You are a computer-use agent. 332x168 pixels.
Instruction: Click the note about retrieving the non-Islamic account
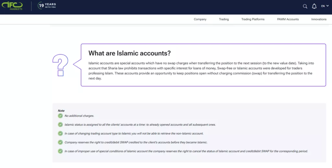pos(134,134)
